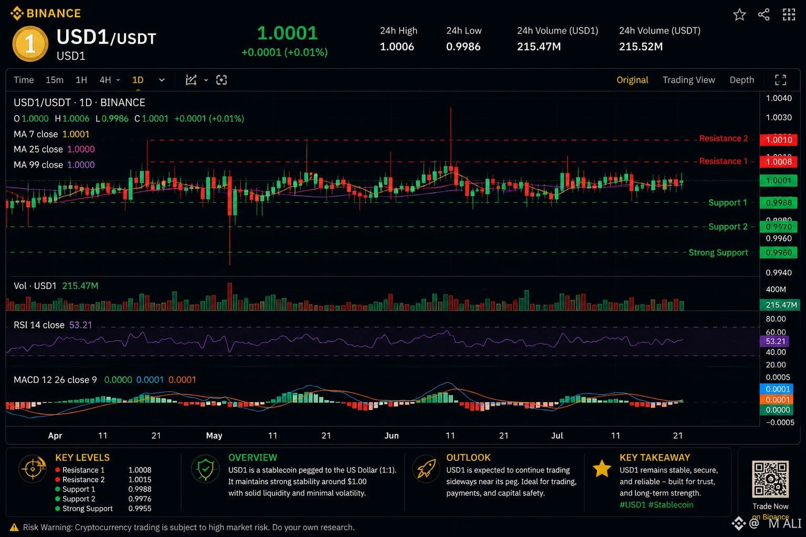The height and width of the screenshot is (537, 806).
Task: Click the Key Takeaway gold star icon
Action: (x=601, y=468)
